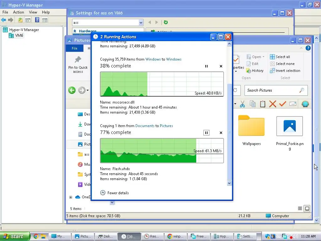This screenshot has width=321, height=241.
Task: Click the Start button
Action: (14, 236)
